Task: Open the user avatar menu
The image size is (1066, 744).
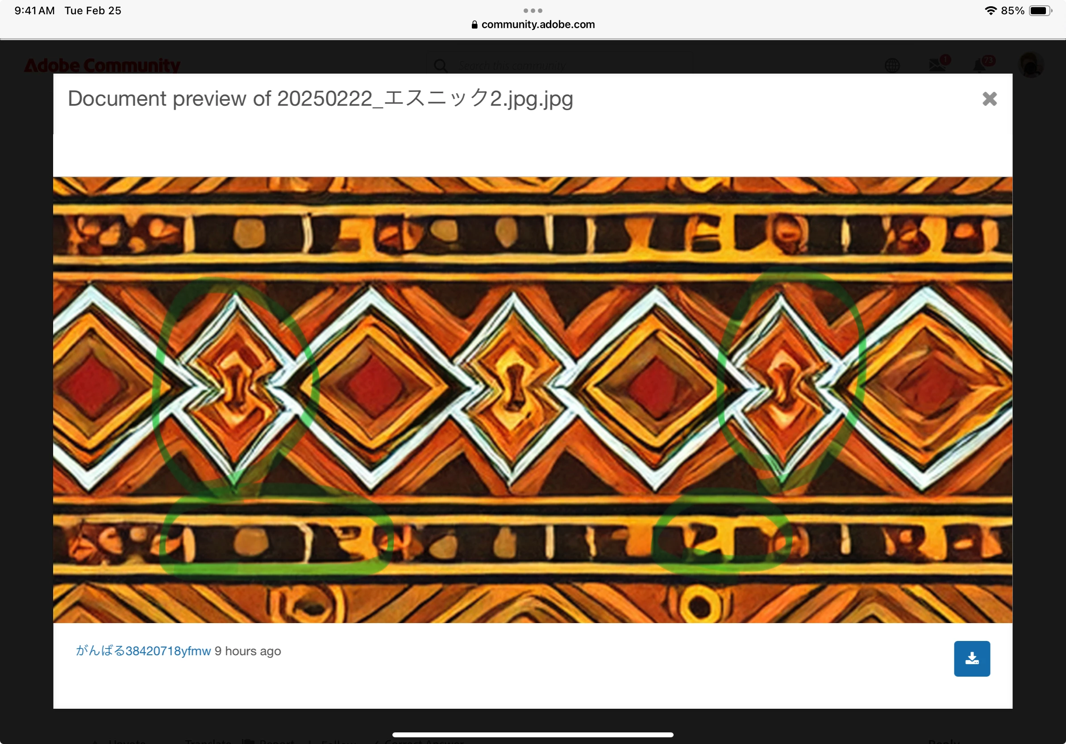Action: [1031, 65]
